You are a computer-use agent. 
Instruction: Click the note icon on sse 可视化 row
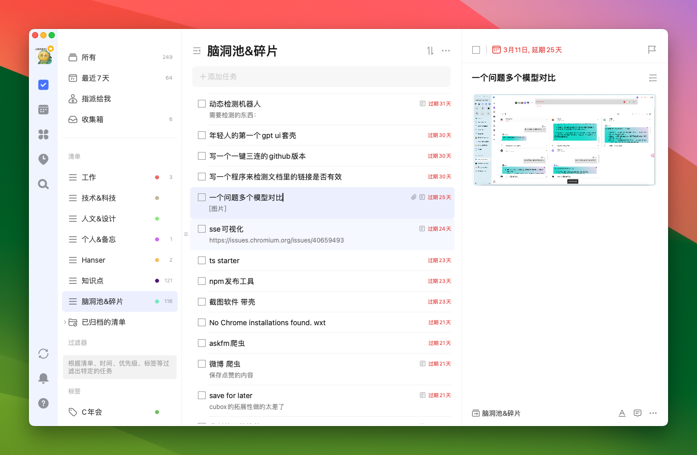coord(422,229)
